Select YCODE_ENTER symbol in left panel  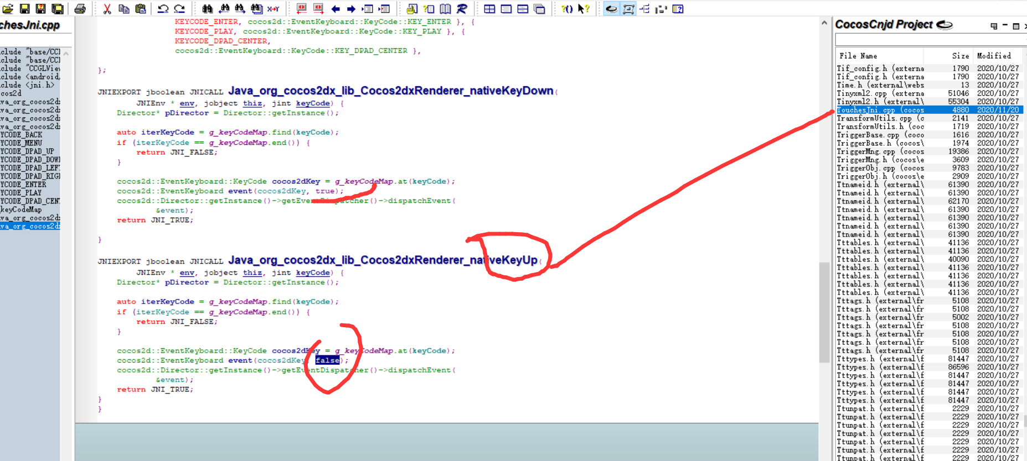[24, 185]
